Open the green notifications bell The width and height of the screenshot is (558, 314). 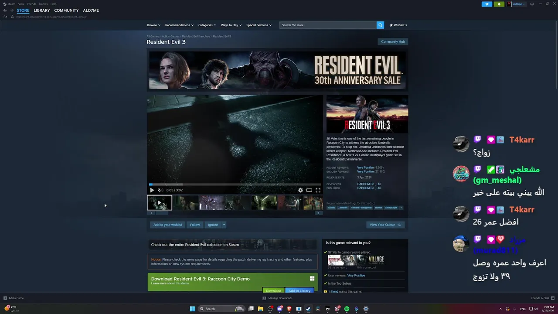click(x=500, y=4)
